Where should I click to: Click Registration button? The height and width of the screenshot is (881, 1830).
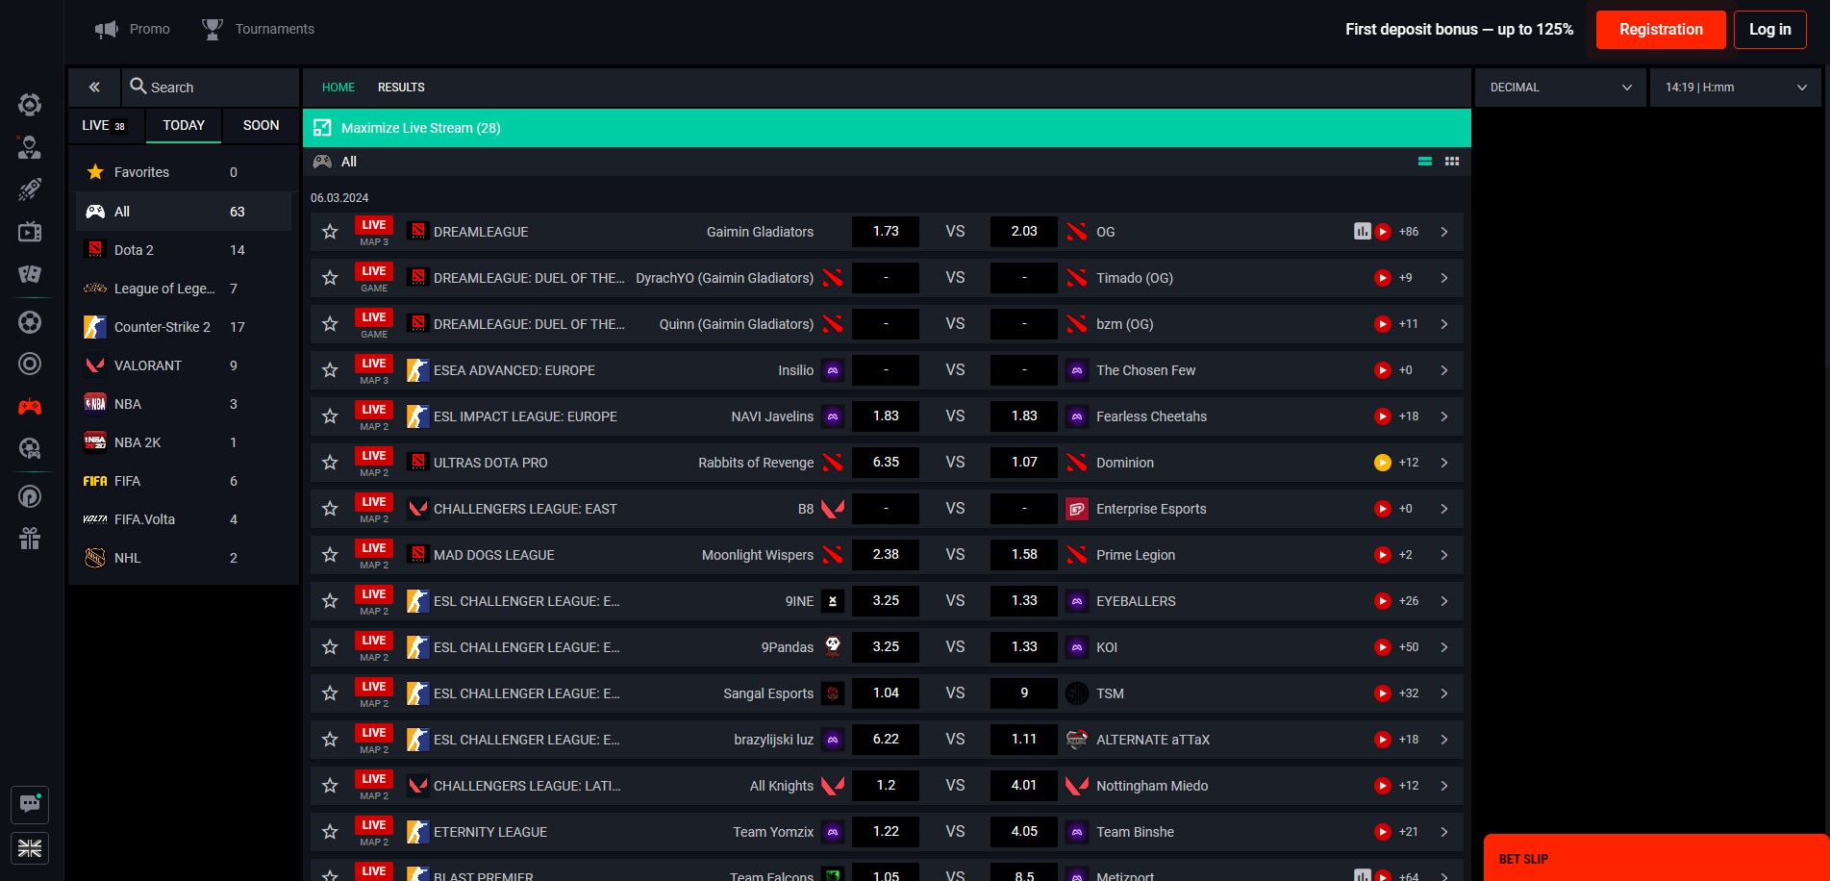pyautogui.click(x=1661, y=30)
